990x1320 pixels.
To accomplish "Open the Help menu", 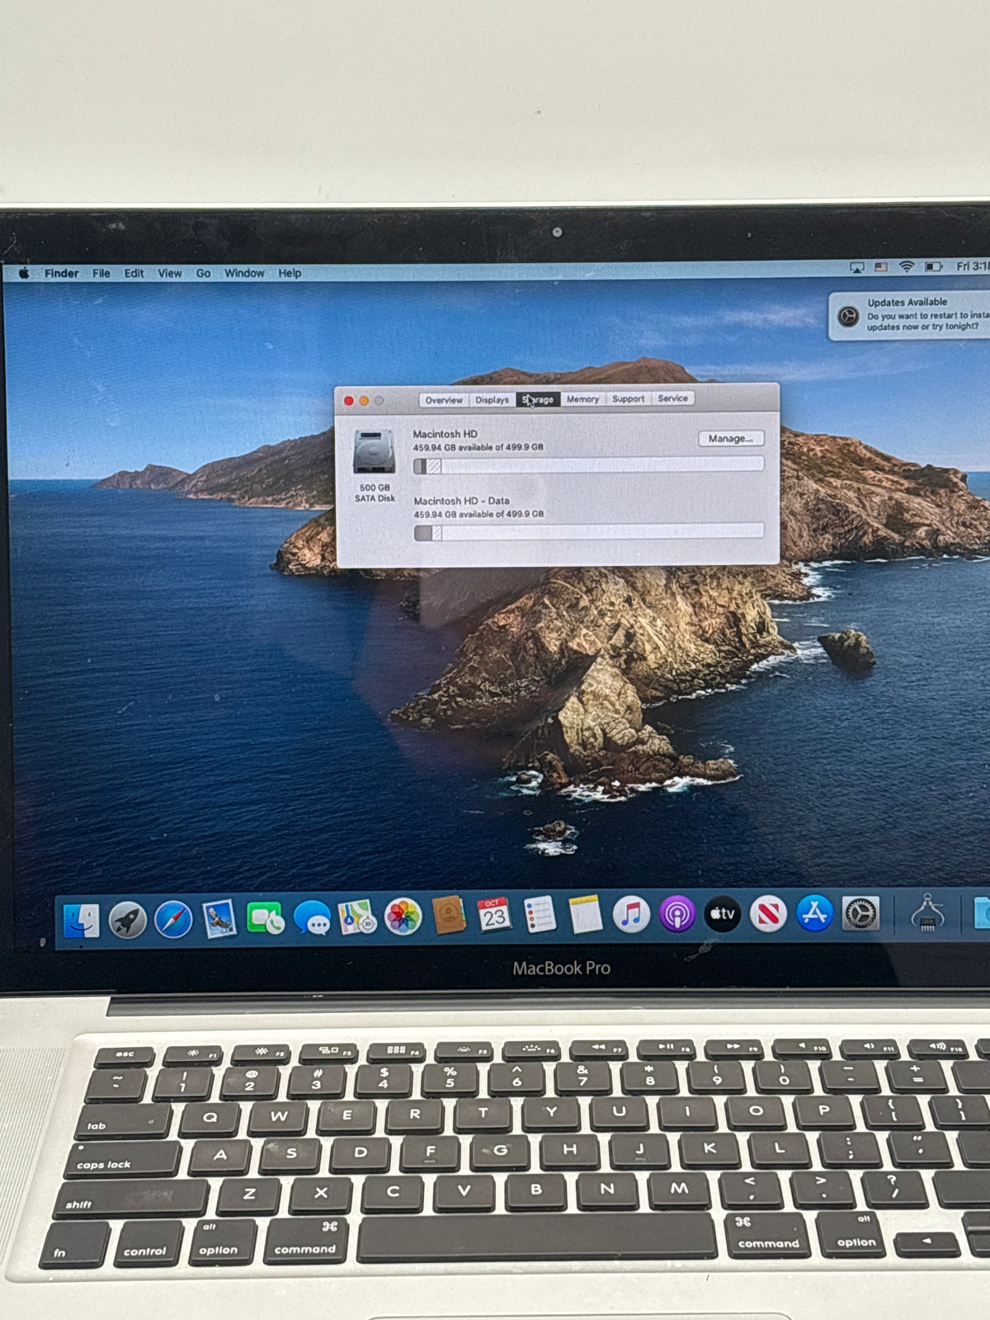I will click(x=290, y=273).
